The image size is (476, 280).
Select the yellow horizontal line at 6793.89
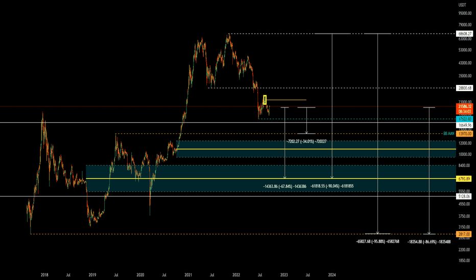coord(271,179)
